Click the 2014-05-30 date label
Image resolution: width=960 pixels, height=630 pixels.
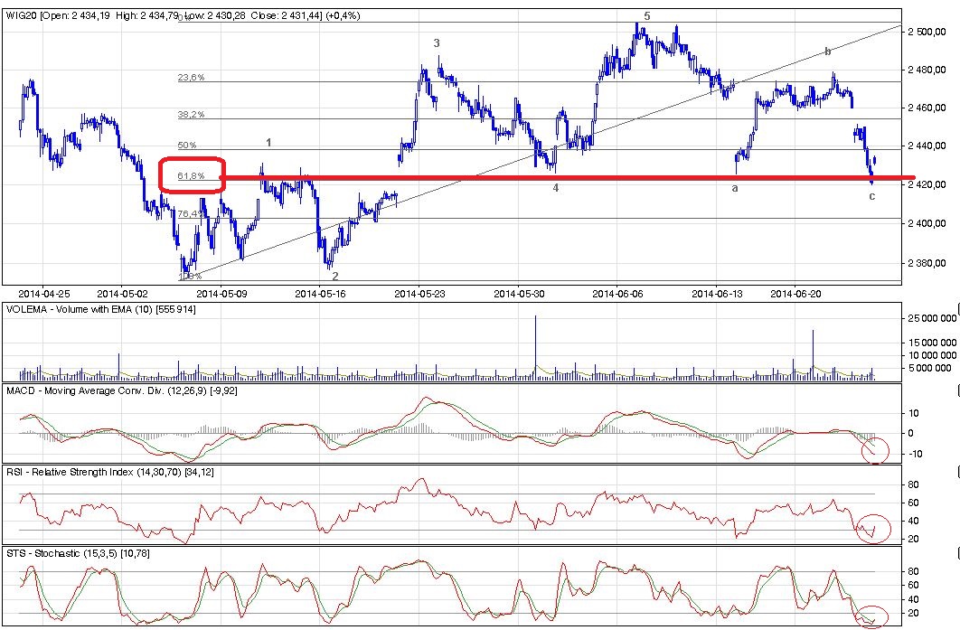[519, 294]
